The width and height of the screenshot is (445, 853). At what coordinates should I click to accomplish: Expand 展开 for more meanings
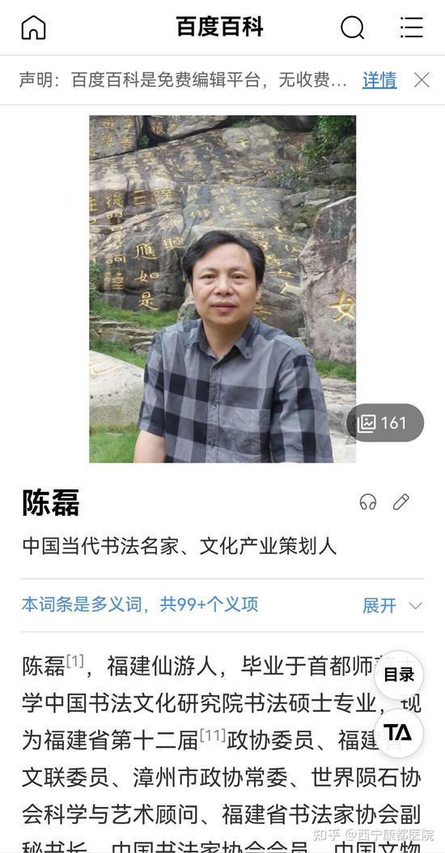click(x=379, y=605)
